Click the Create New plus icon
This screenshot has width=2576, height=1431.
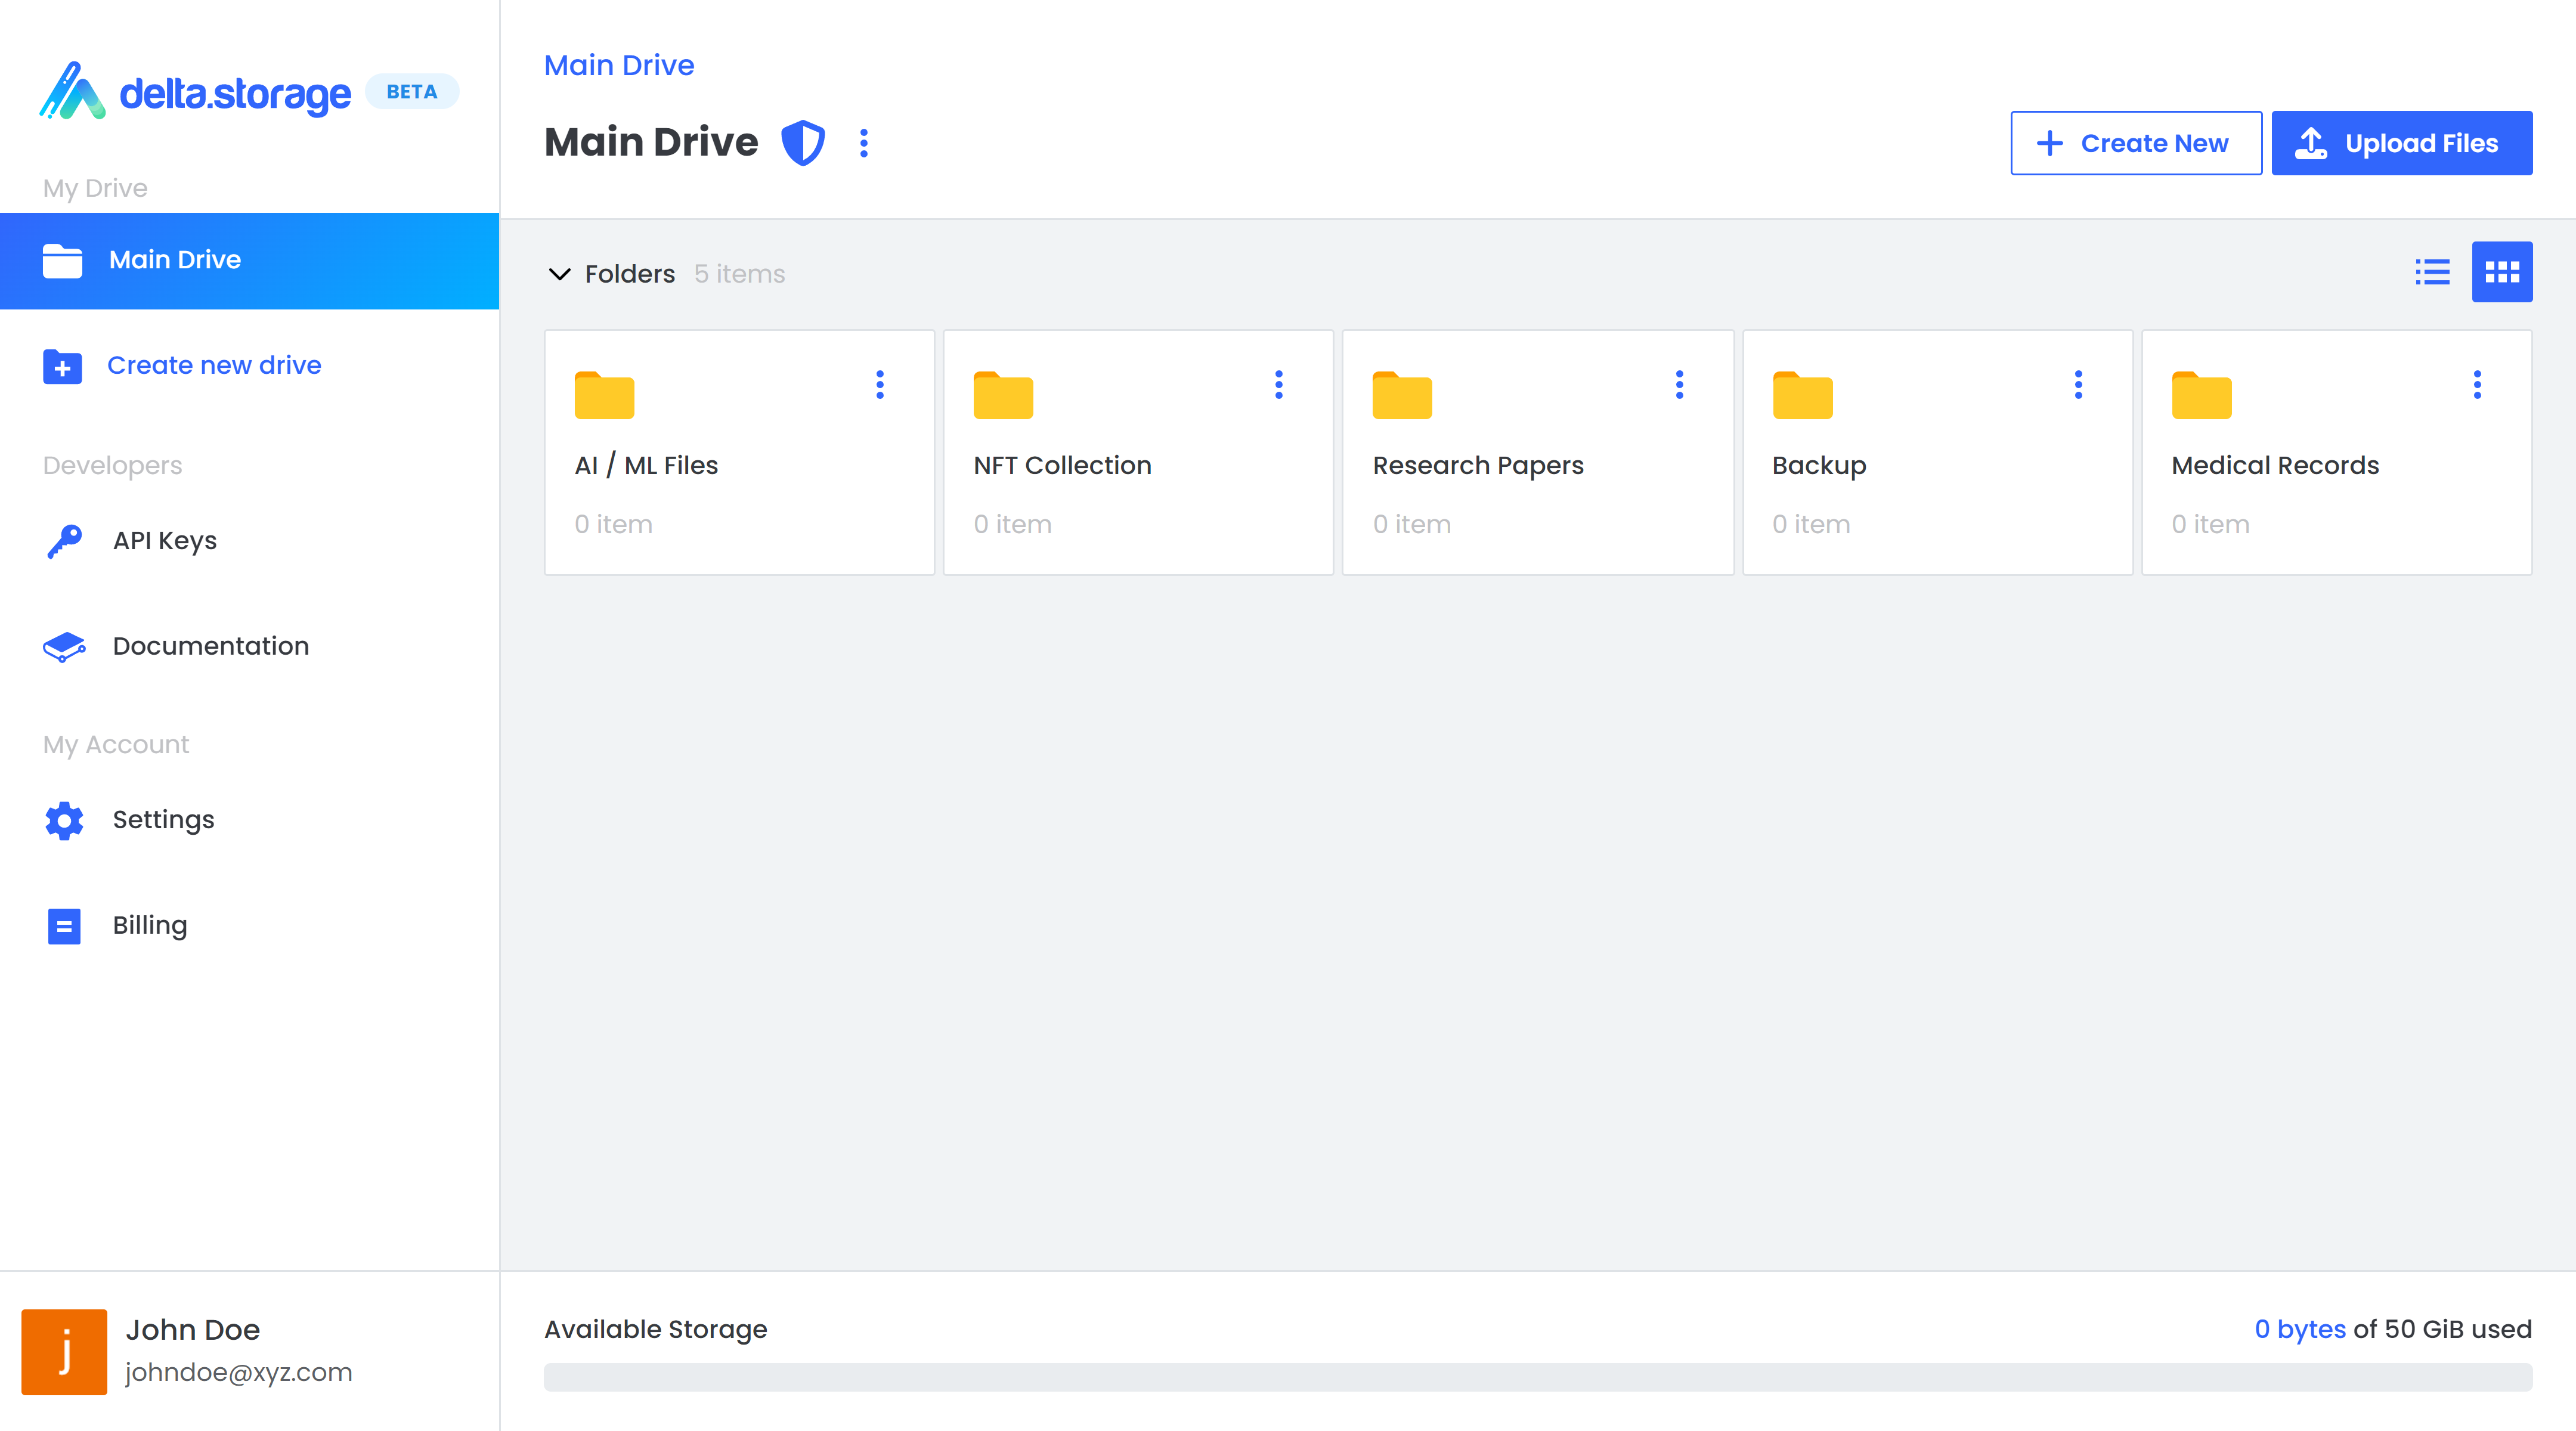(x=2049, y=143)
